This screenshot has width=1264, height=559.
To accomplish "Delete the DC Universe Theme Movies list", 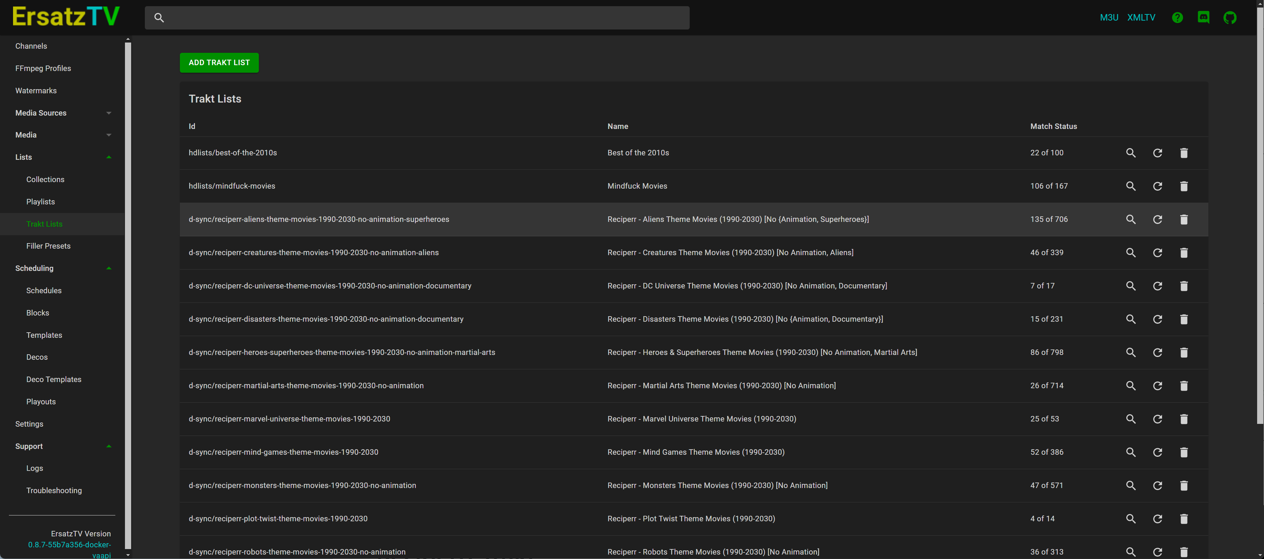I will [x=1184, y=286].
